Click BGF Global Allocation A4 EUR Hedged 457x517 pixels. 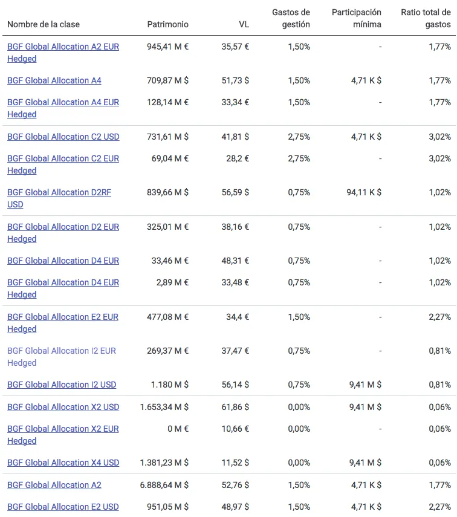click(63, 102)
